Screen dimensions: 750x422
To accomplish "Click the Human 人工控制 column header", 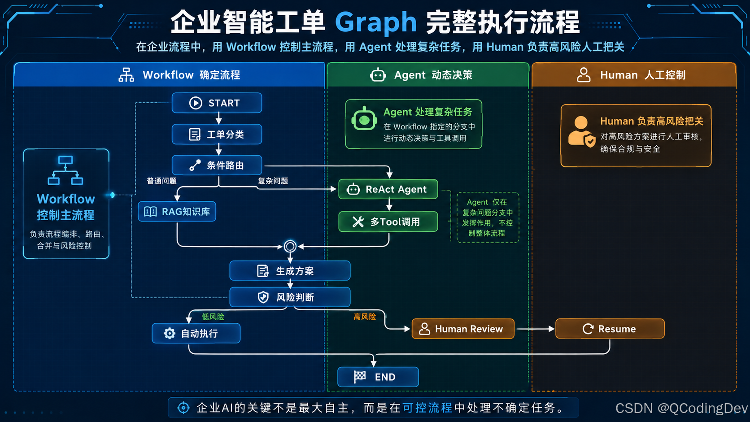I will pos(634,75).
